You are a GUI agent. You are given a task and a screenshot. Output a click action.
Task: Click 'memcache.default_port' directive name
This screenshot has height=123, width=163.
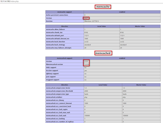click(55, 36)
